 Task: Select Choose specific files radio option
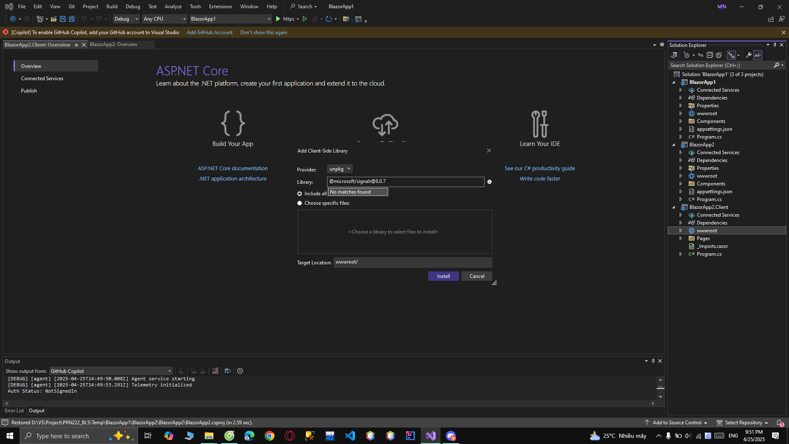point(300,203)
